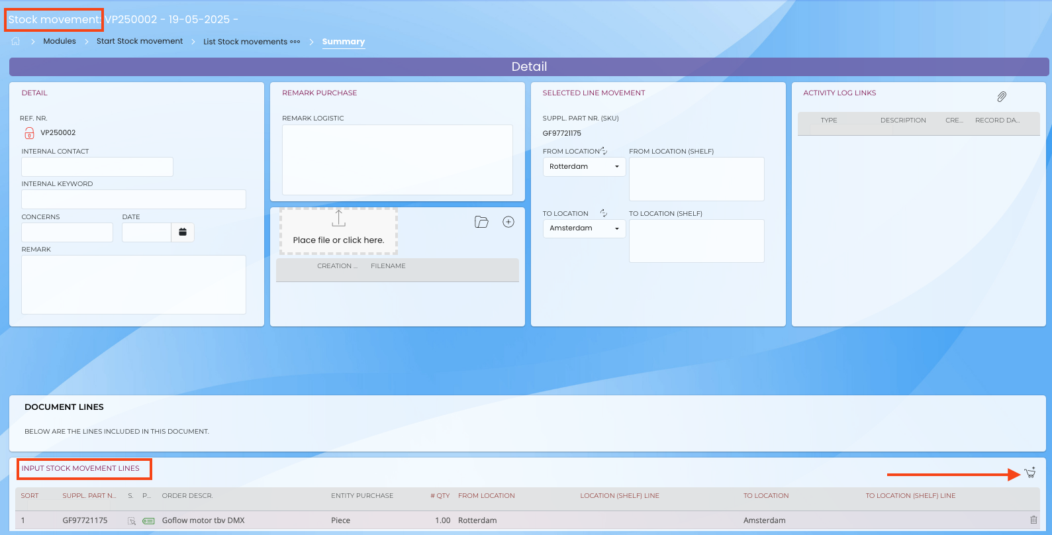
Task: Sort files by Filename column
Action: coord(388,266)
